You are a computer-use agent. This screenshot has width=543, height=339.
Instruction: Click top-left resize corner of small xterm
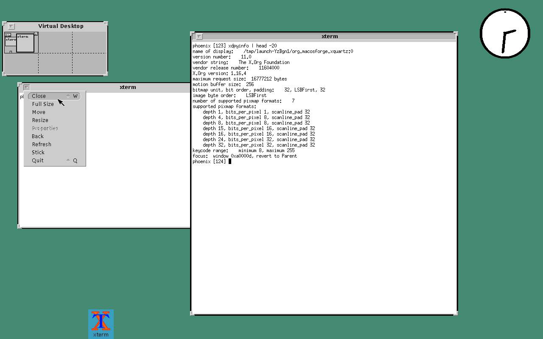click(20, 85)
